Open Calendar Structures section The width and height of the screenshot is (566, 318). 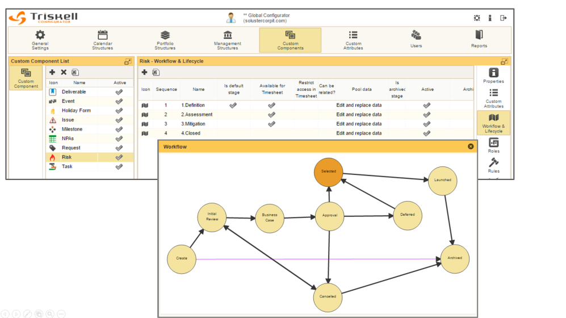(103, 40)
